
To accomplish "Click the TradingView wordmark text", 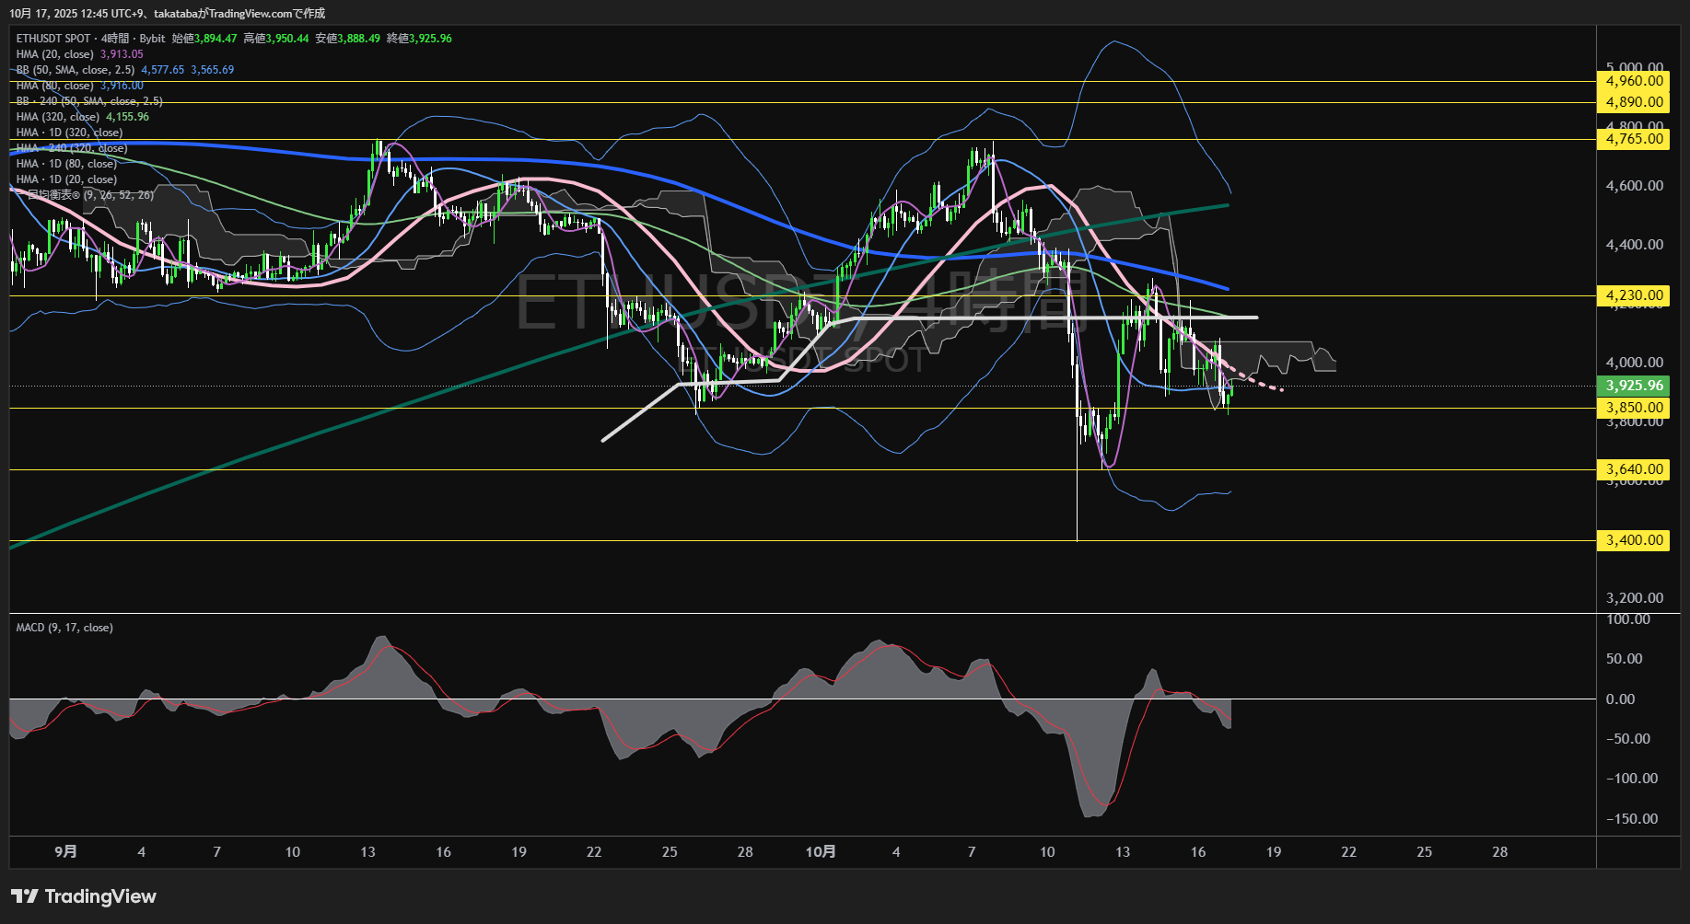I will pos(100,896).
